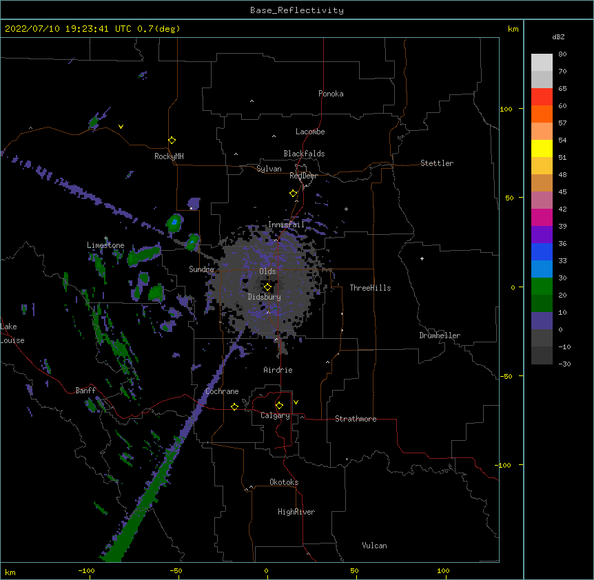Pick the red 60-65 dBZ legend band
This screenshot has height=580, width=594.
coord(542,96)
